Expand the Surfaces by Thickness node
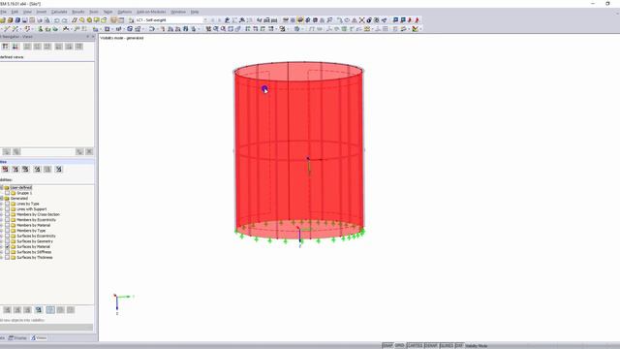 [2, 257]
